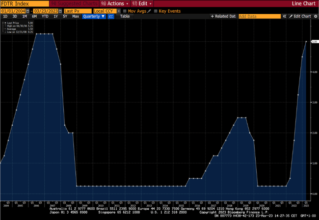Open the Actions menu
This screenshot has width=319, height=220.
coord(112,3)
